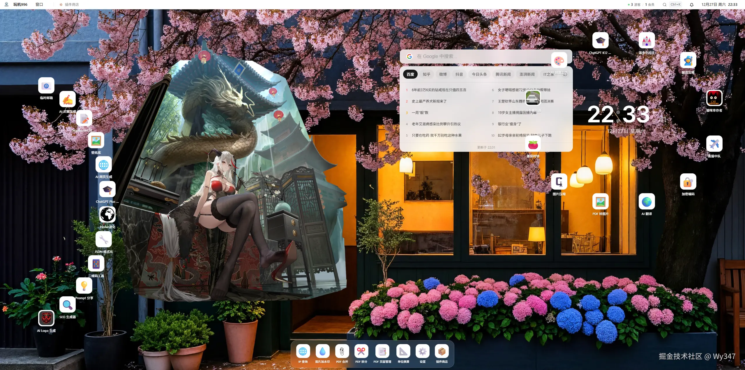The height and width of the screenshot is (370, 745).
Task: Switch to the 澎湃新闻 hot list tab
Action: [x=527, y=74]
